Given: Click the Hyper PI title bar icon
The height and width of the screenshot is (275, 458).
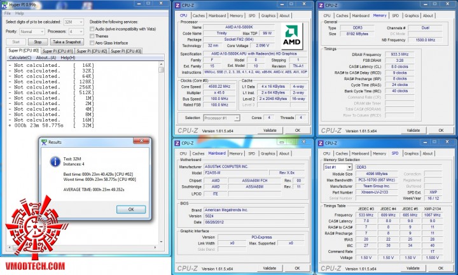Looking at the screenshot, I should (4, 4).
